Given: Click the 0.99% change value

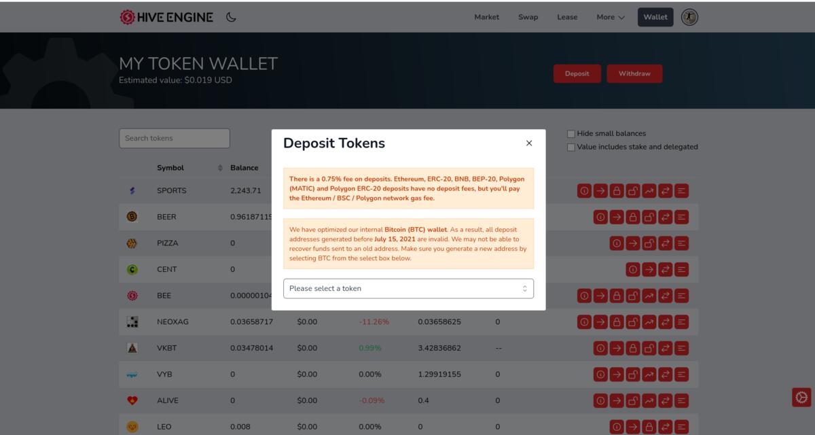Looking at the screenshot, I should [370, 348].
